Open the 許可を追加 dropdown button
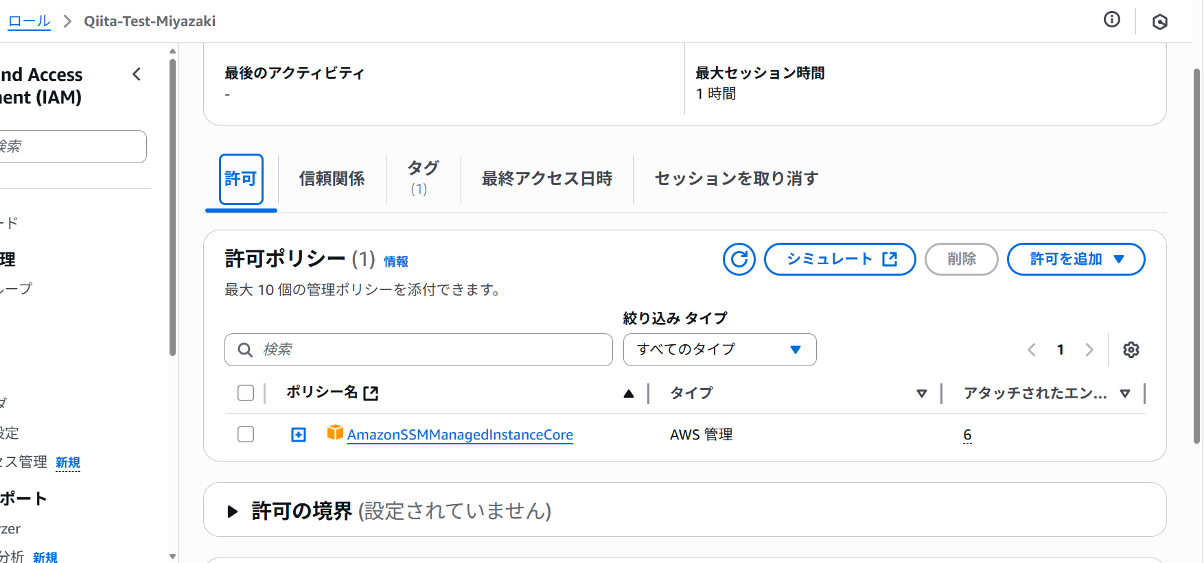 click(1076, 259)
